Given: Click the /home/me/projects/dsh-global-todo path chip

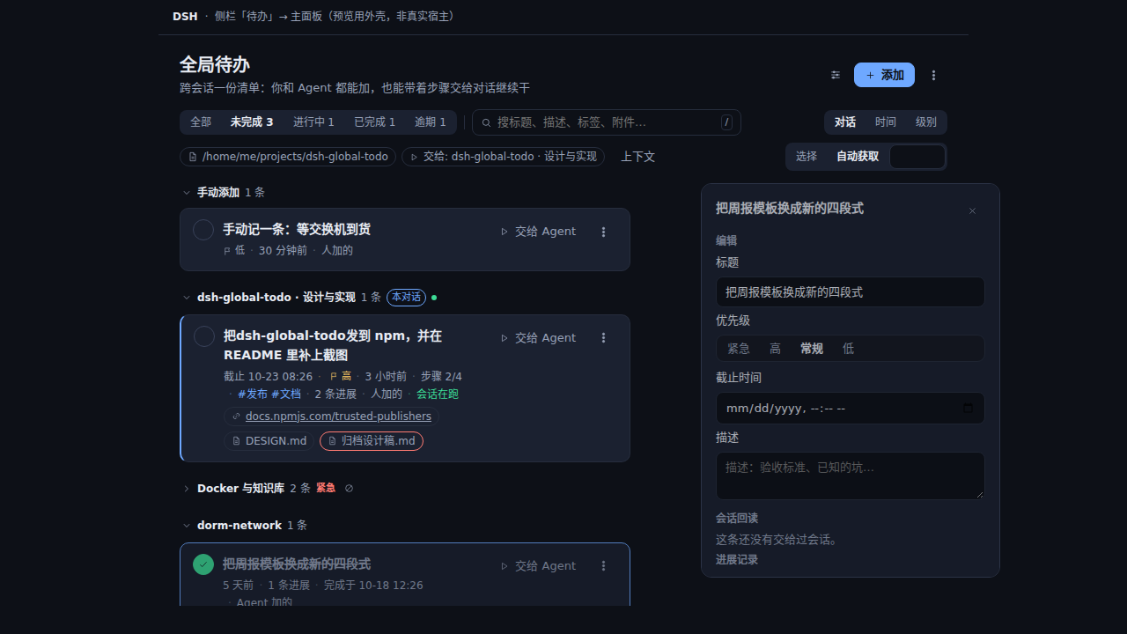Looking at the screenshot, I should (288, 157).
